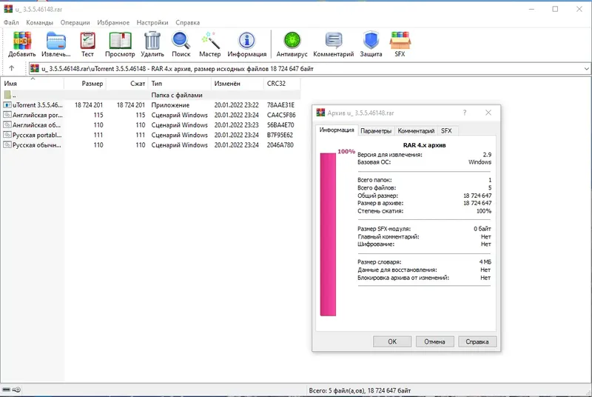The image size is (592, 397).
Task: Open the Файл menu
Action: (x=11, y=23)
